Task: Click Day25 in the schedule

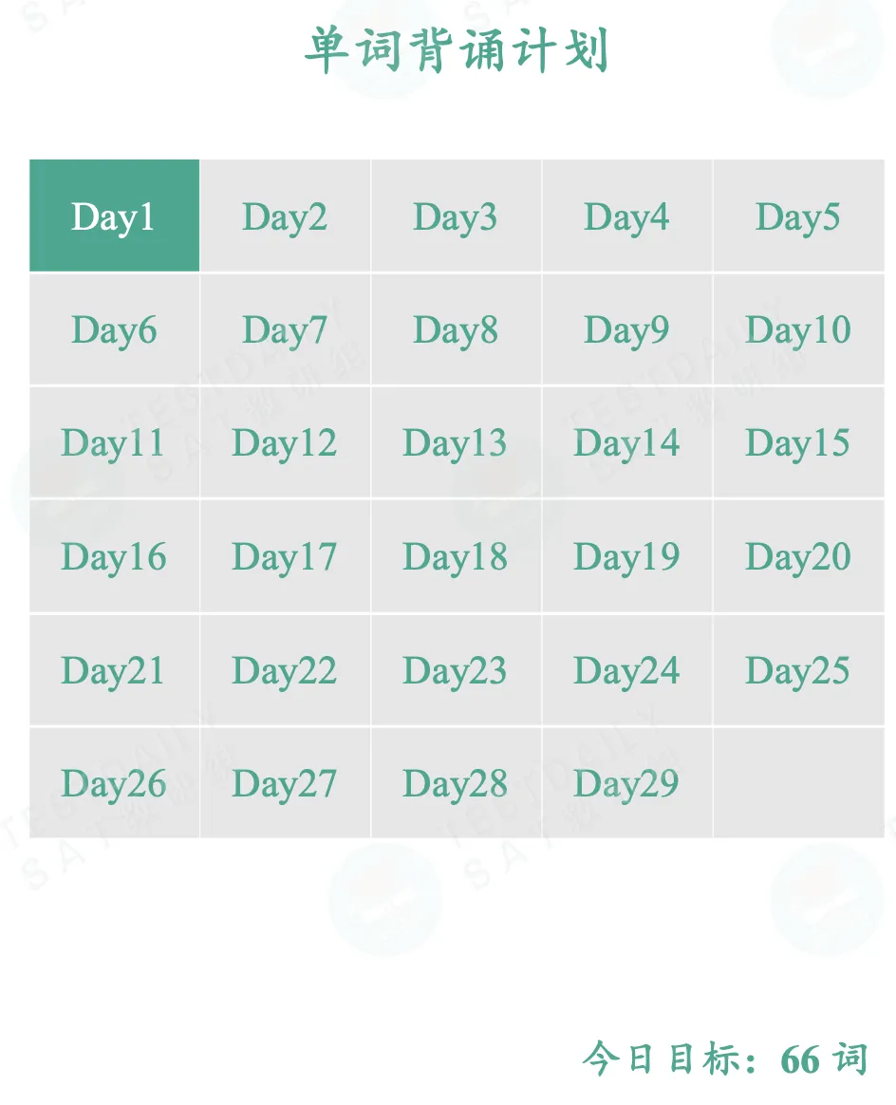Action: (x=798, y=670)
